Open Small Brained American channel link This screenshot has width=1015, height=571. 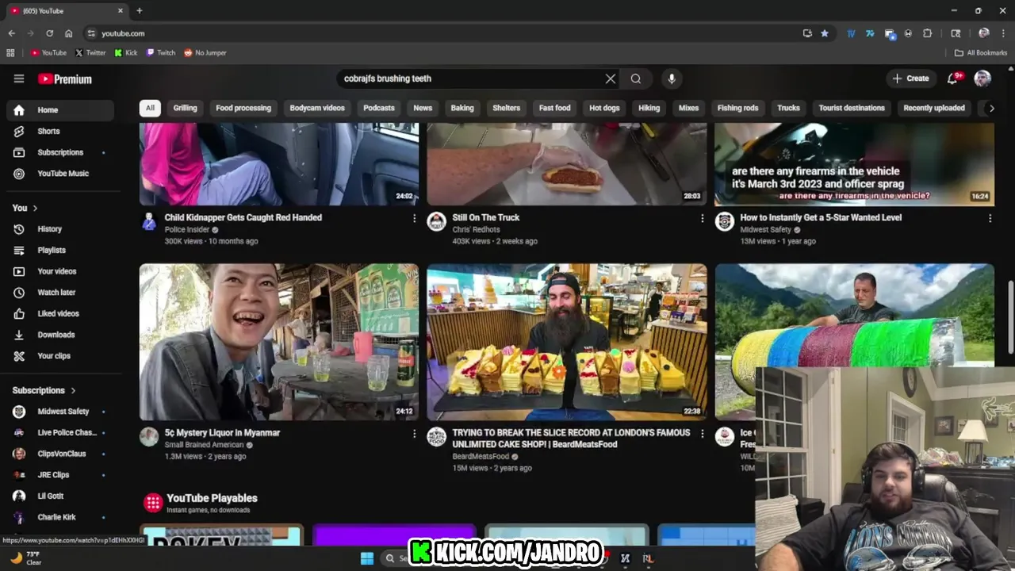point(204,445)
